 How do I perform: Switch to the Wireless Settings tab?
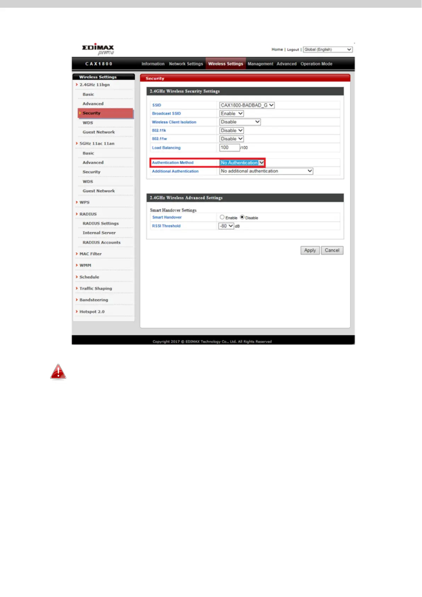click(x=226, y=64)
